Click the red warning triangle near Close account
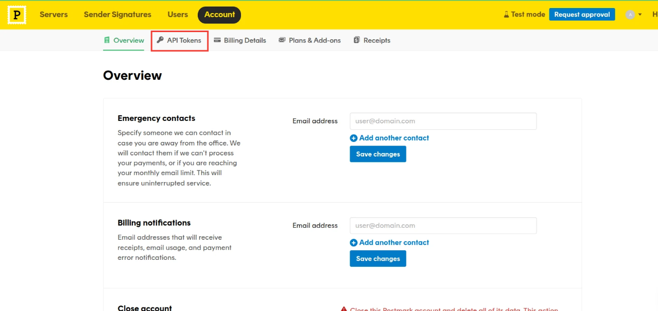Screen dimensions: 658x311 (x=346, y=309)
